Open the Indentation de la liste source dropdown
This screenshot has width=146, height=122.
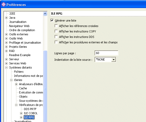point(114,59)
